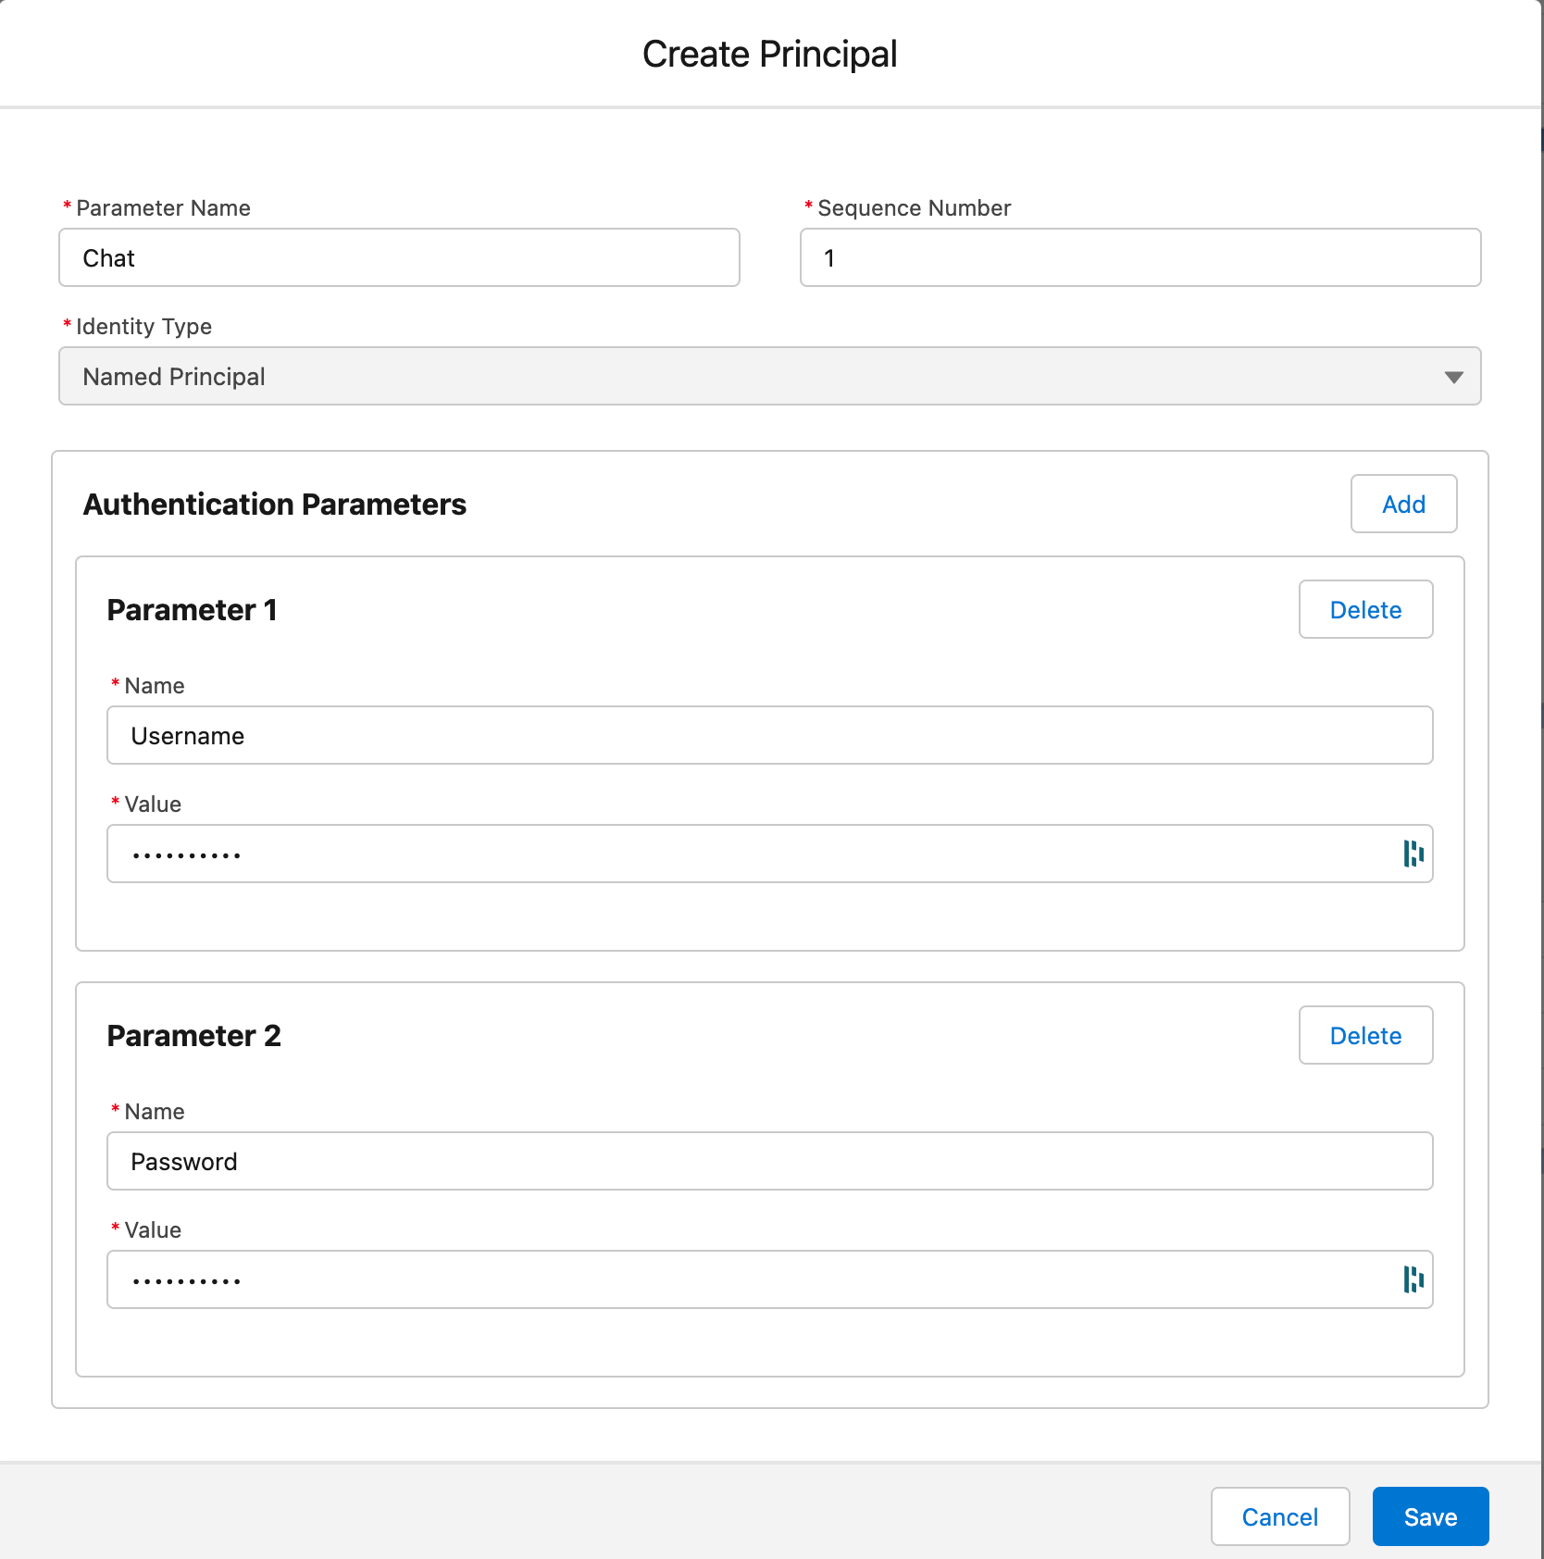Click Dashlane icon in Parameter 2 Value field
Viewport: 1544px width, 1559px height.
pos(1413,1279)
